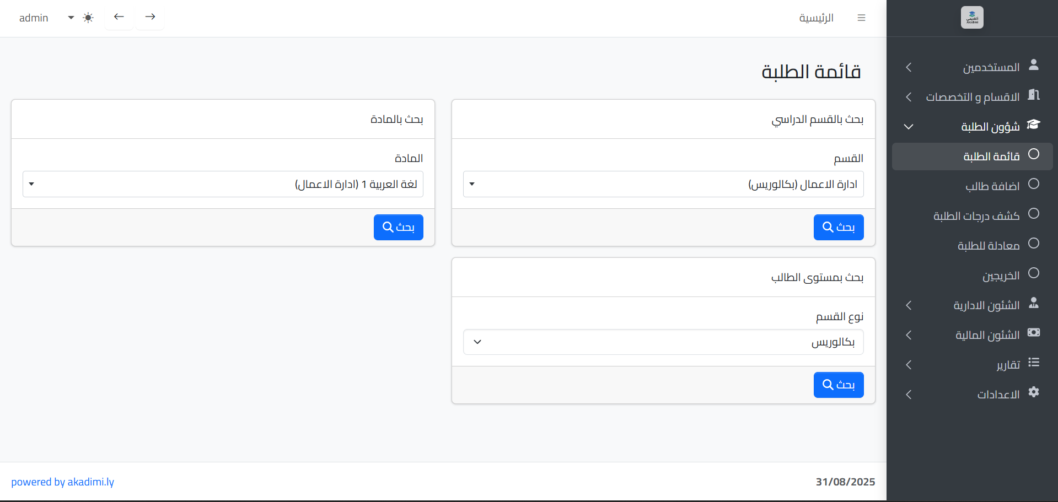Select كشف درجات الطلبة menu item

click(x=976, y=216)
